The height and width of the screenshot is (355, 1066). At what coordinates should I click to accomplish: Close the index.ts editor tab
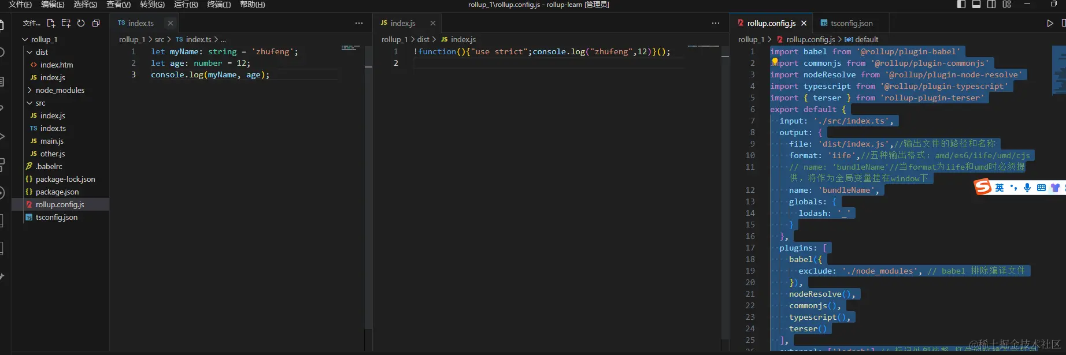tap(171, 23)
